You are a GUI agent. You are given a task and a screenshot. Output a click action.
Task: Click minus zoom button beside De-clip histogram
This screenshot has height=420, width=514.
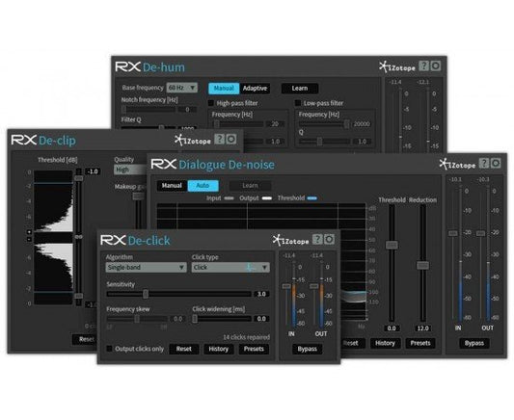point(29,239)
